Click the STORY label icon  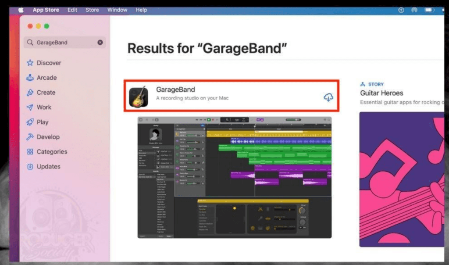[x=363, y=84]
